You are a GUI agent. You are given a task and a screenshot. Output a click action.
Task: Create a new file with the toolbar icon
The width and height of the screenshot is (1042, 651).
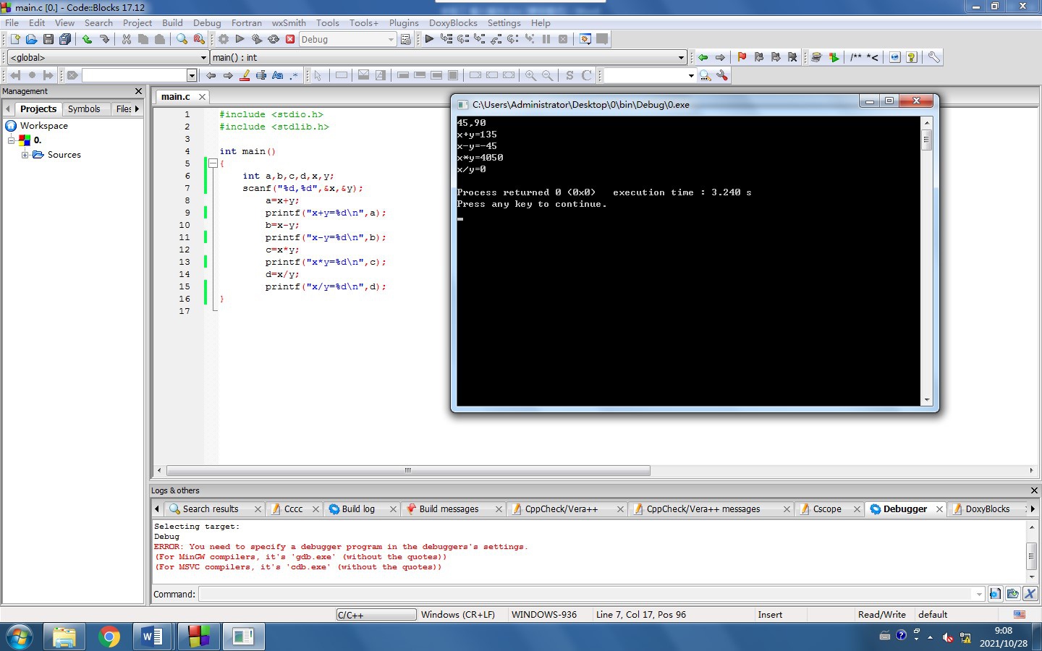click(x=14, y=39)
